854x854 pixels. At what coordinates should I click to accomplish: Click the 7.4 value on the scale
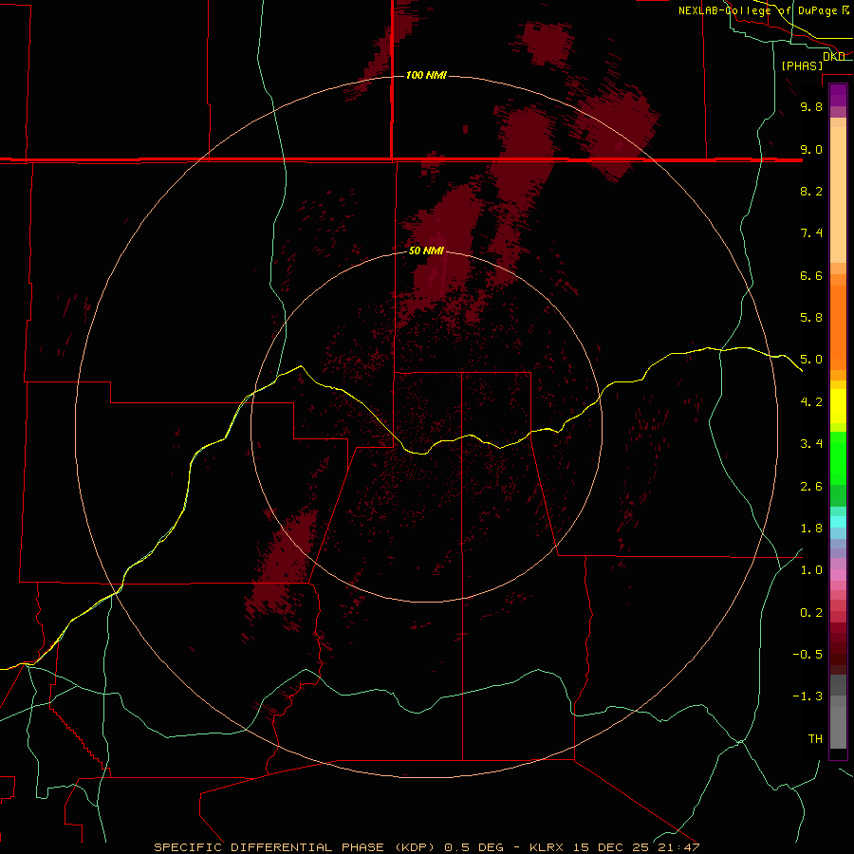coord(811,233)
